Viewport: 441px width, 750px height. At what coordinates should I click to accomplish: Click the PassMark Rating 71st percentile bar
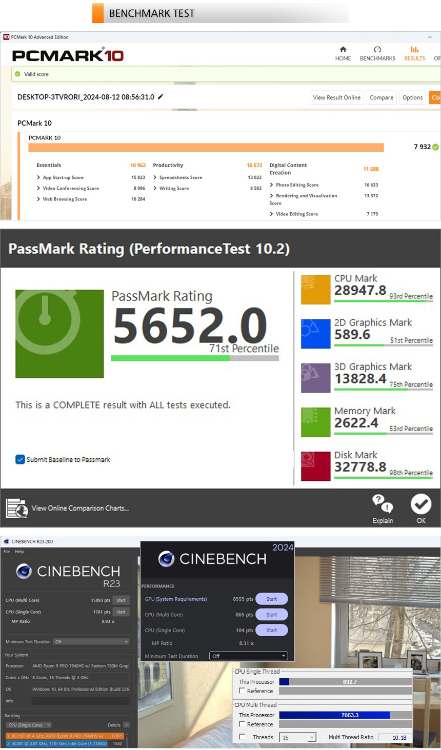pos(195,358)
